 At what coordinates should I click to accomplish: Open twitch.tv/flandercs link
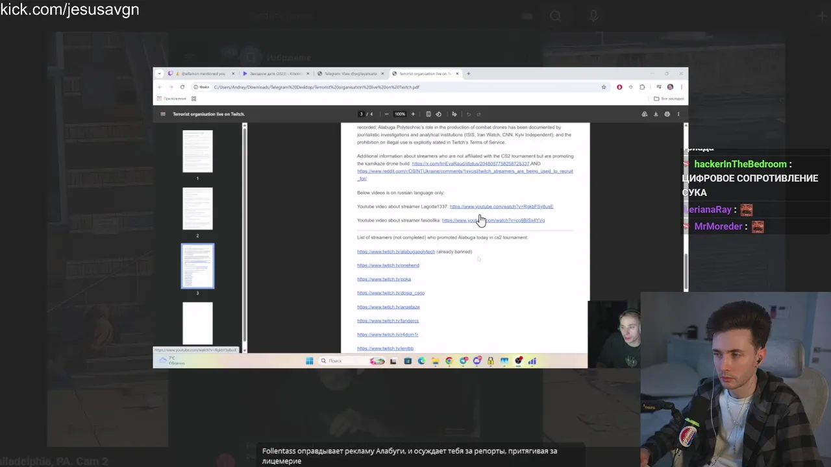(x=388, y=321)
